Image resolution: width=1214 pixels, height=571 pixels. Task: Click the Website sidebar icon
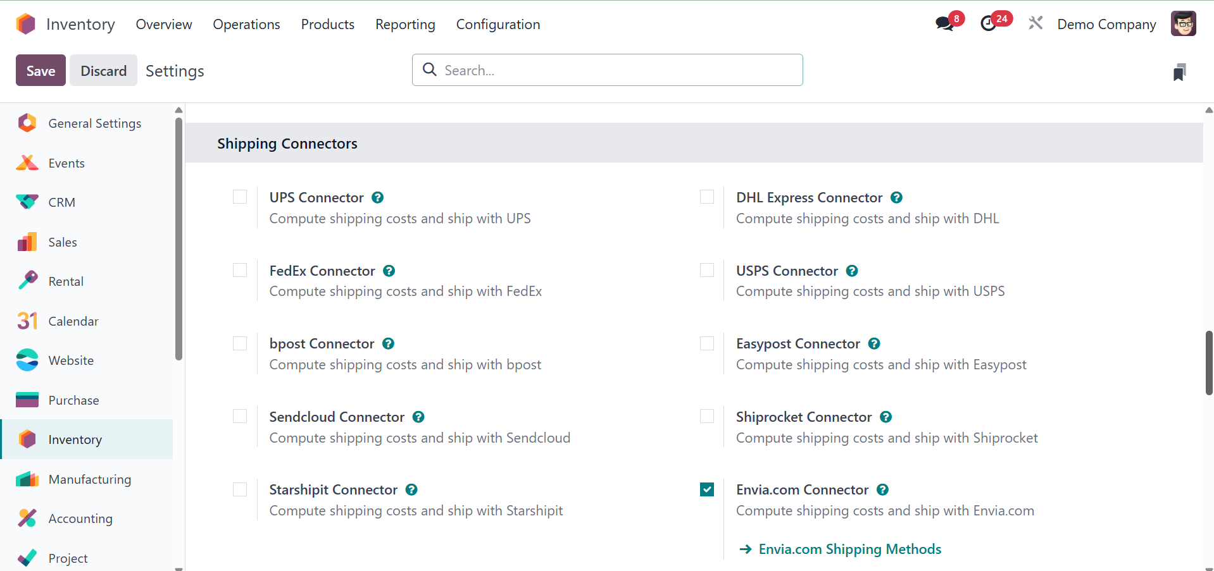[27, 360]
